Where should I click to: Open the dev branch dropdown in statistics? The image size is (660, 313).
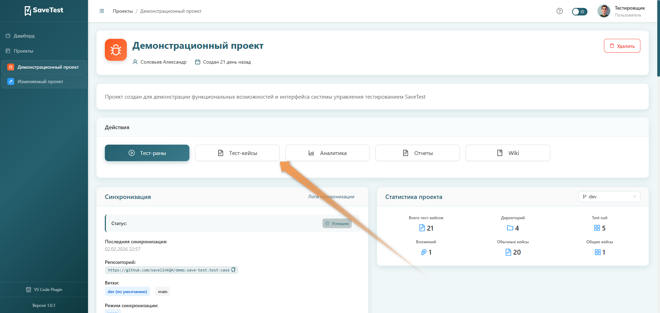click(x=609, y=197)
